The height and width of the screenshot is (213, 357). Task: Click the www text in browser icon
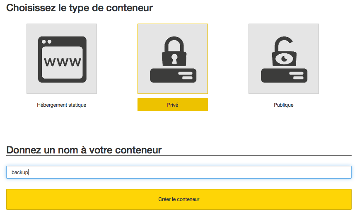[63, 62]
